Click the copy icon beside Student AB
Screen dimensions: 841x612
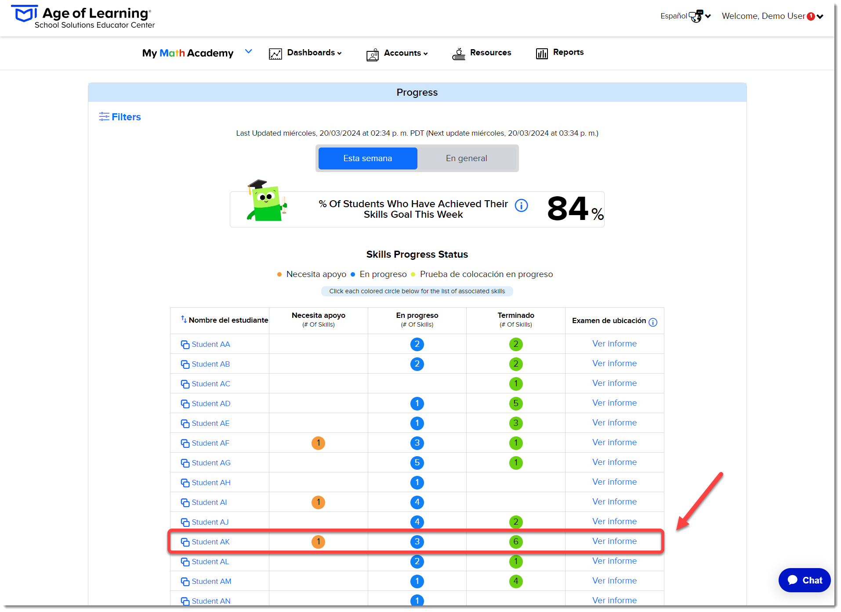tap(185, 364)
